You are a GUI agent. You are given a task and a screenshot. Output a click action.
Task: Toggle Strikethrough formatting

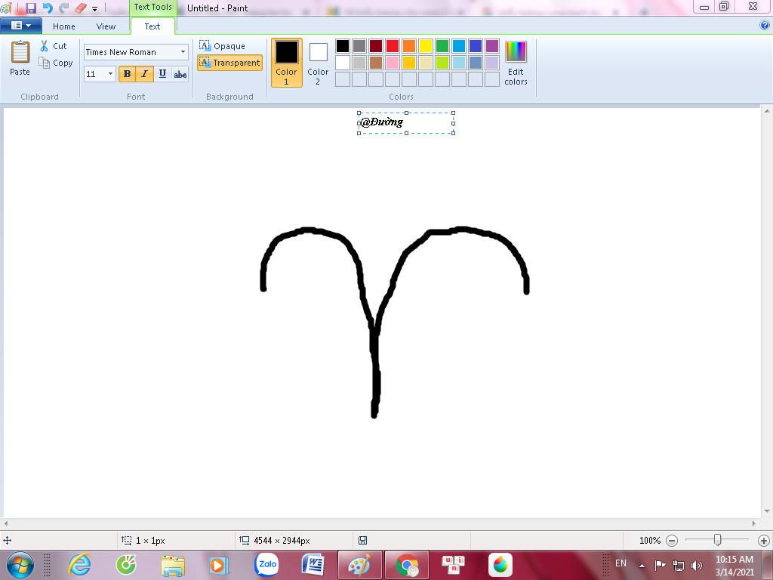(180, 74)
